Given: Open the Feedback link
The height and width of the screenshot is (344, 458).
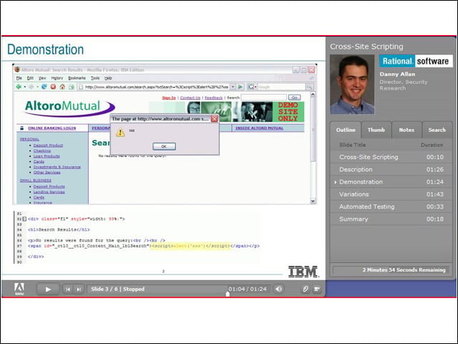Looking at the screenshot, I should tap(213, 97).
